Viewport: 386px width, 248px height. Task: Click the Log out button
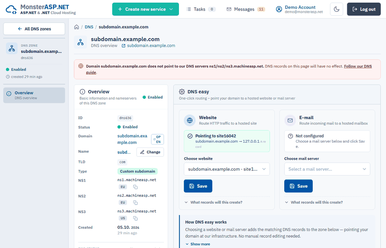coord(364,9)
